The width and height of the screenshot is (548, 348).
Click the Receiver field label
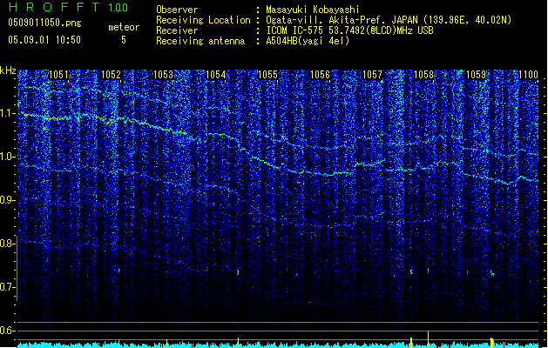pos(177,30)
